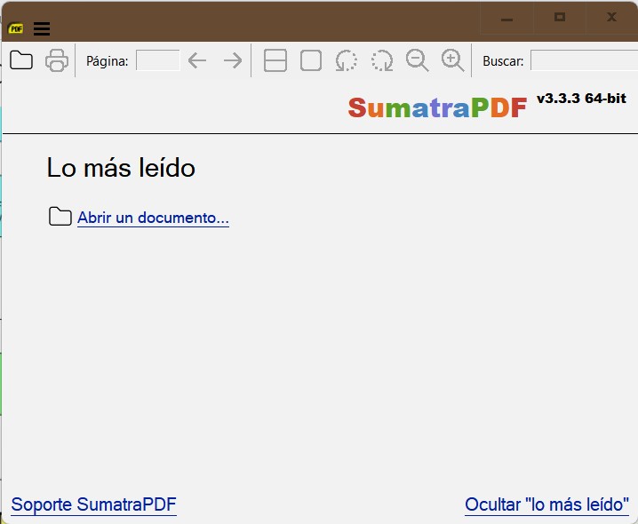Click the SumatraPDF app icon in title bar

16,28
